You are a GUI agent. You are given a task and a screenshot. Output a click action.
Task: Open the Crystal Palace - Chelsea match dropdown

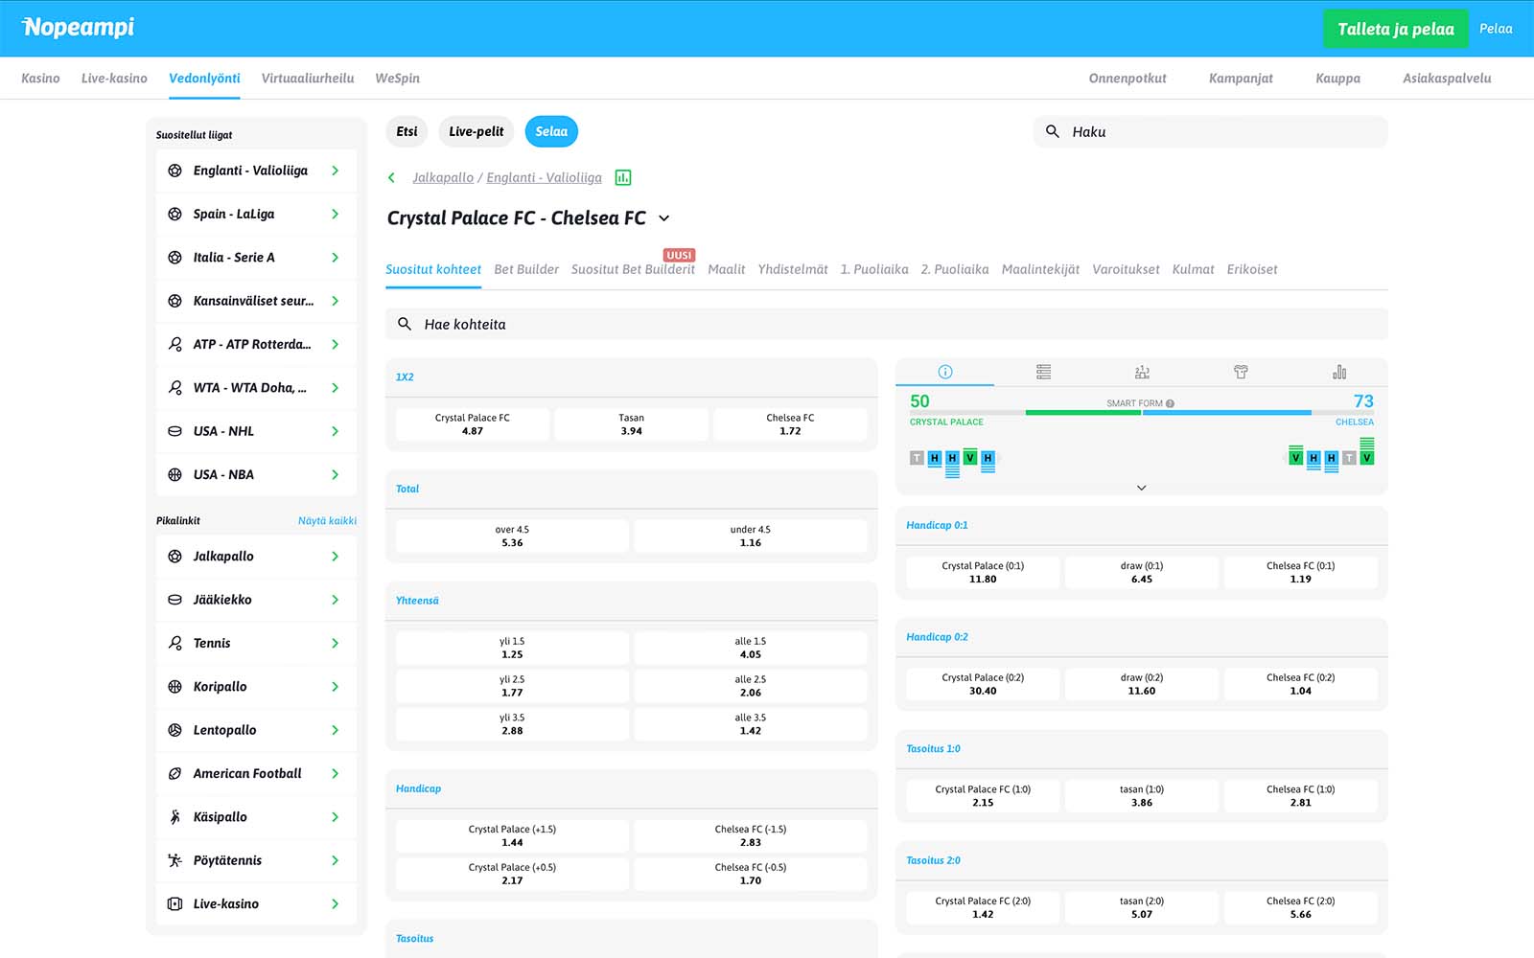point(663,218)
